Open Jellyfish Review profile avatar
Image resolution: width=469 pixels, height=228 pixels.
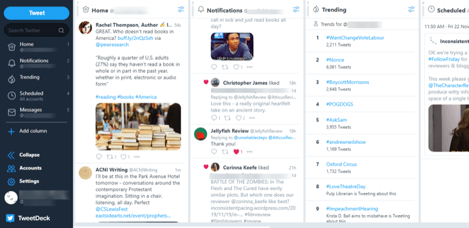coord(200,134)
